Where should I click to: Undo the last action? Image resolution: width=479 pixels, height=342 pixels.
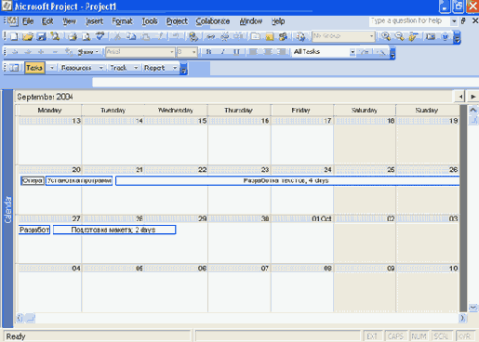(x=176, y=36)
